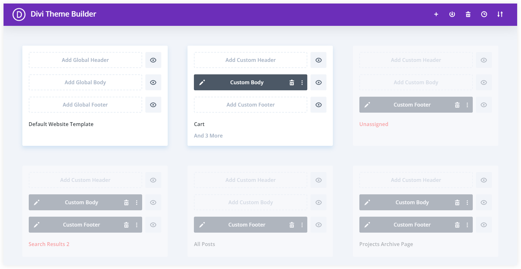
Task: Click the Divi Theme Builder title
Action: pyautogui.click(x=63, y=14)
